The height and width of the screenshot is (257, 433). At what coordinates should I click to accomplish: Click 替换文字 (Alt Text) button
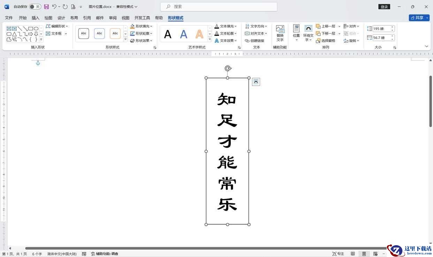[x=280, y=33]
